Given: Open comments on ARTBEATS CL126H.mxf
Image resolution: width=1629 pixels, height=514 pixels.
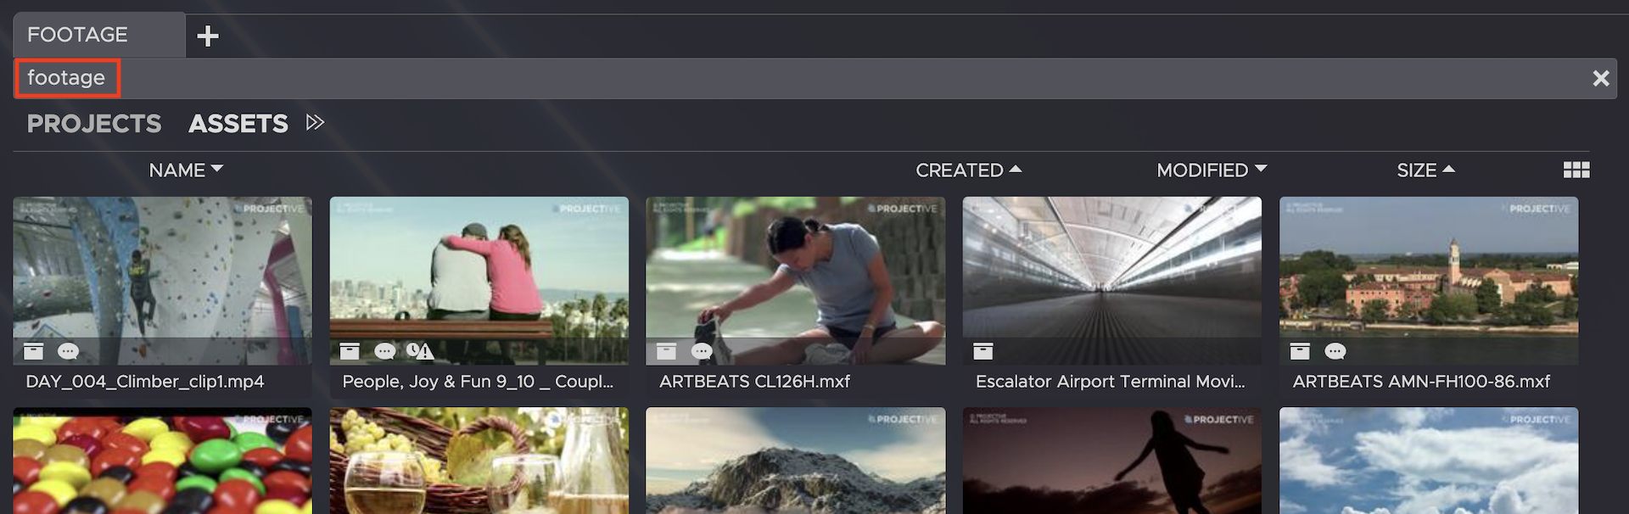Looking at the screenshot, I should click(702, 351).
